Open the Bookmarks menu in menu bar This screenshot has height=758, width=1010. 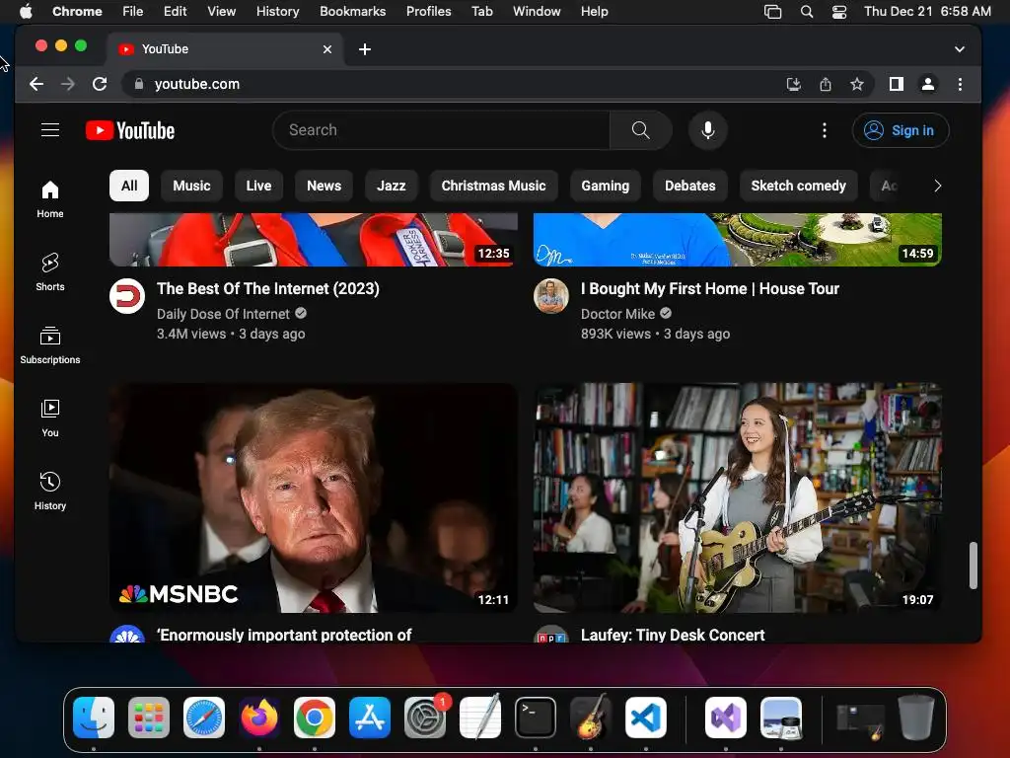352,12
